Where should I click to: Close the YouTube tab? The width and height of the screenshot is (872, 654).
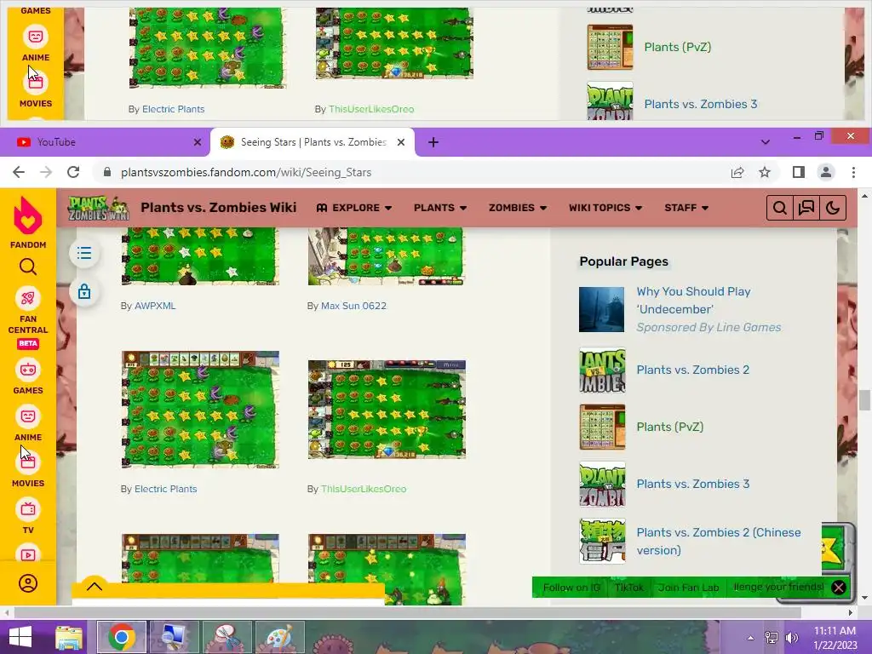pos(197,142)
